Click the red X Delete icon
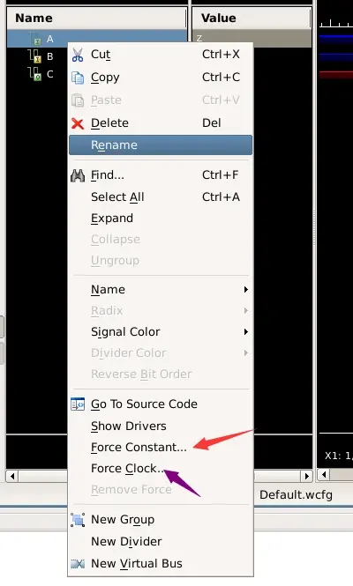The width and height of the screenshot is (353, 586). click(x=78, y=123)
